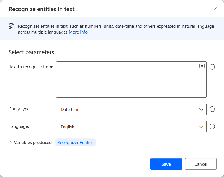
Task: Click the Recognize entities in text title
Action: coord(42,9)
